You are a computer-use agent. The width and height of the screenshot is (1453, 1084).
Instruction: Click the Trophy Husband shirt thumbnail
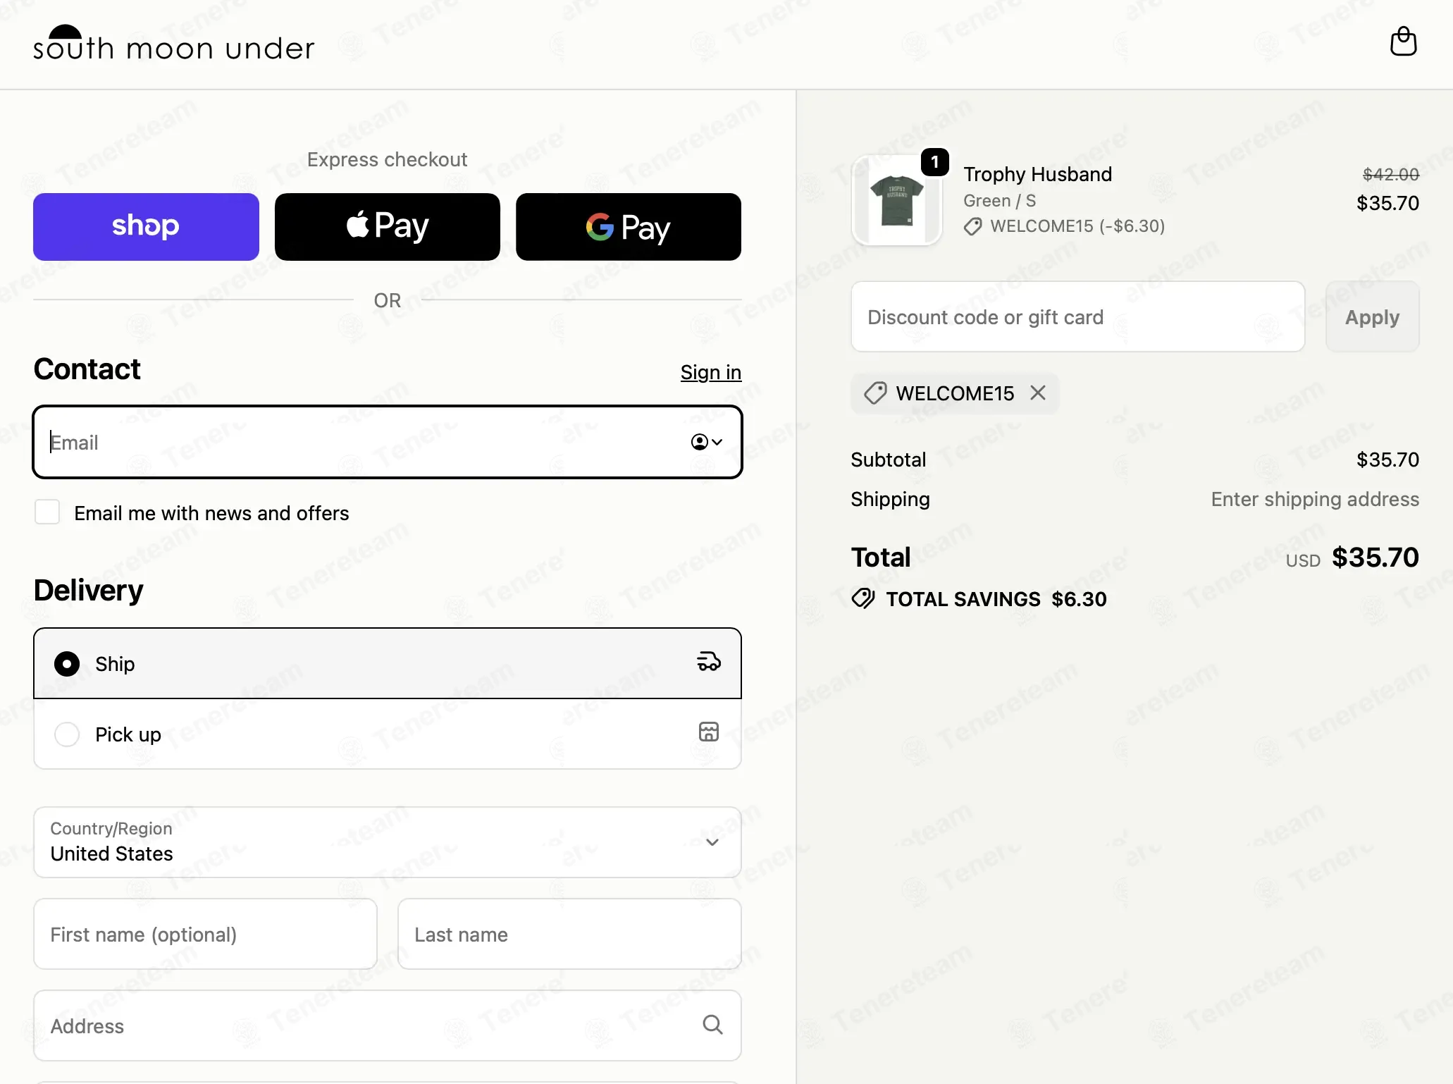pyautogui.click(x=897, y=200)
